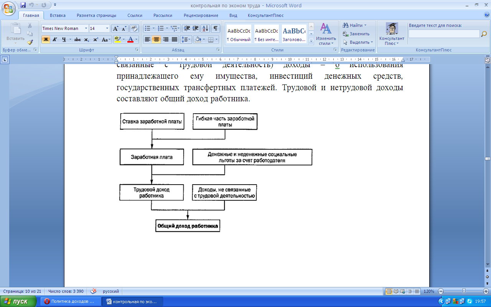Switch to Opera Политика доходов taskbar item
Image resolution: width=491 pixels, height=307 pixels.
pyautogui.click(x=71, y=302)
